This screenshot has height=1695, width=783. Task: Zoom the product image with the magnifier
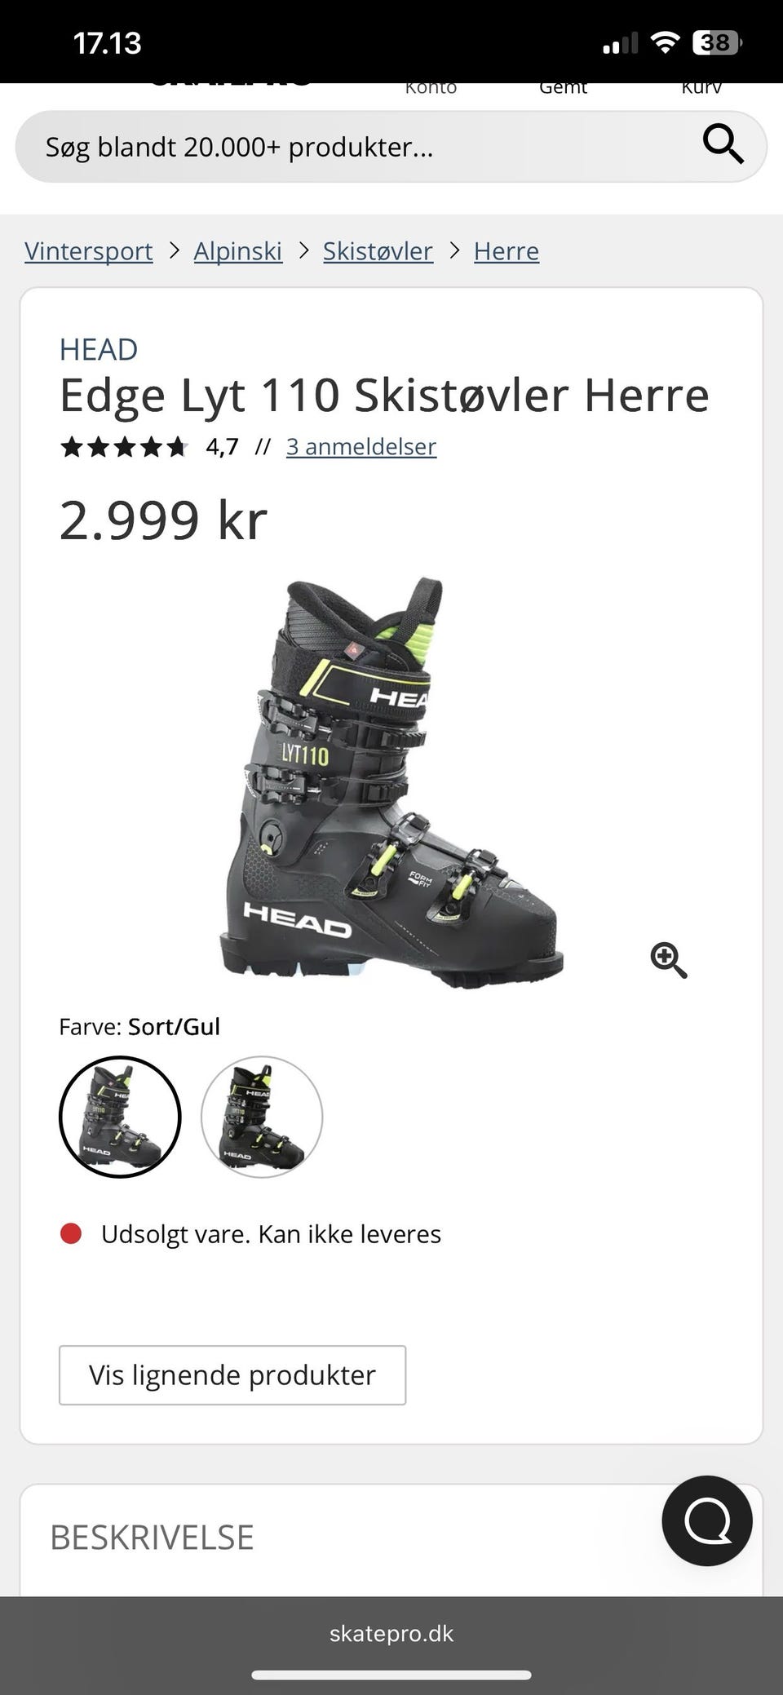(x=669, y=960)
